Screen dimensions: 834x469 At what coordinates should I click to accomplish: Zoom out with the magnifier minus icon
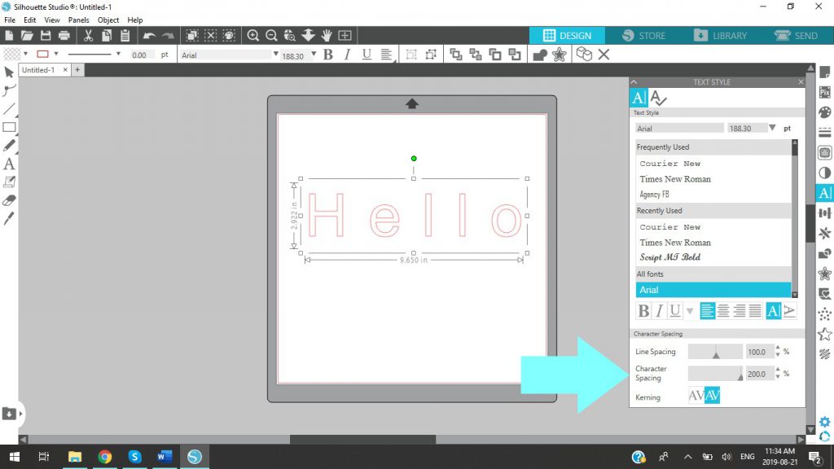tap(271, 36)
